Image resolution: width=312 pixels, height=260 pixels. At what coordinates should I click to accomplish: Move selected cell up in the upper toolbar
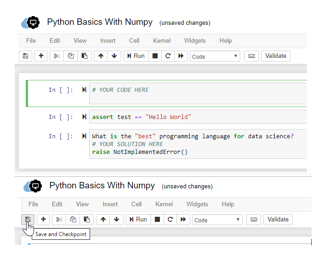(101, 56)
